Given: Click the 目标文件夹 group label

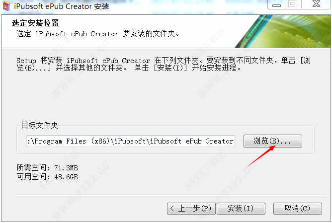Looking at the screenshot, I should coord(39,125).
